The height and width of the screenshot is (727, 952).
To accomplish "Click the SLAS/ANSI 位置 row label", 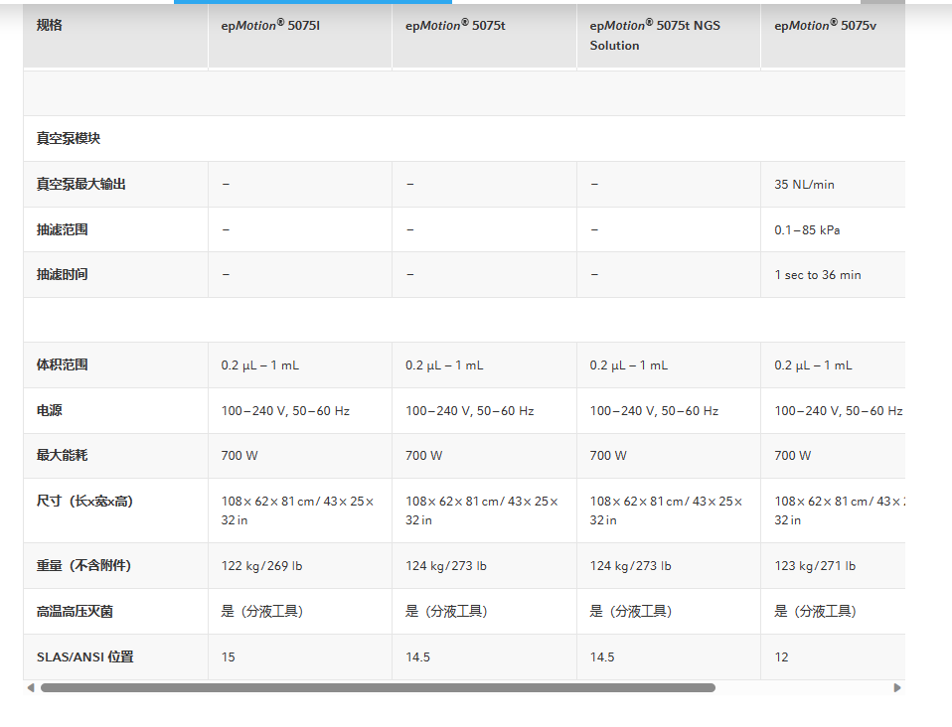I will pos(85,656).
